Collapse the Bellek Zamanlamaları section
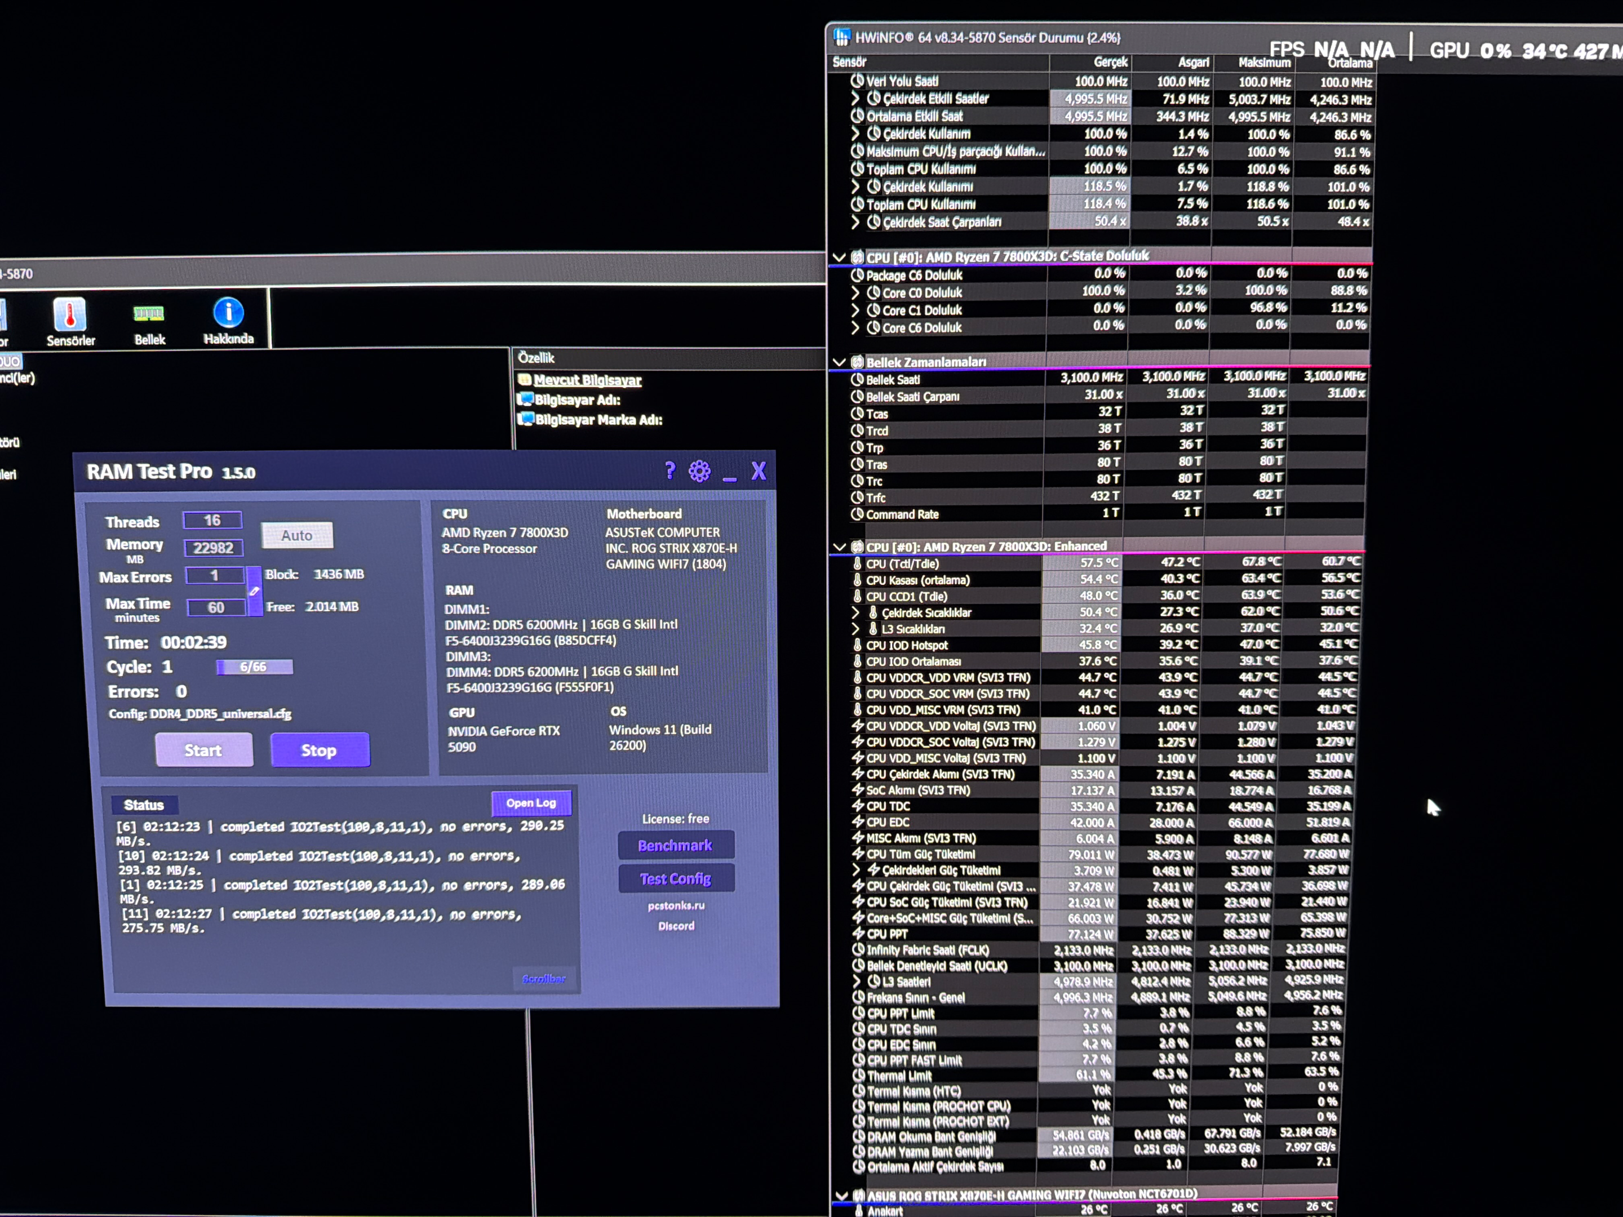This screenshot has height=1217, width=1623. tap(839, 362)
